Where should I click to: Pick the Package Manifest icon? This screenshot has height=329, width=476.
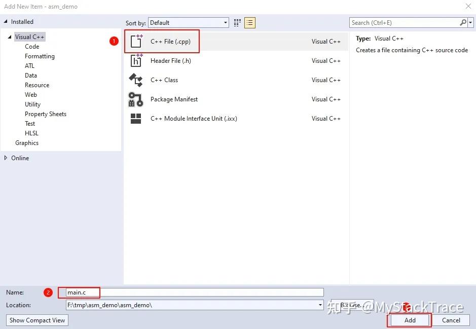coord(136,99)
